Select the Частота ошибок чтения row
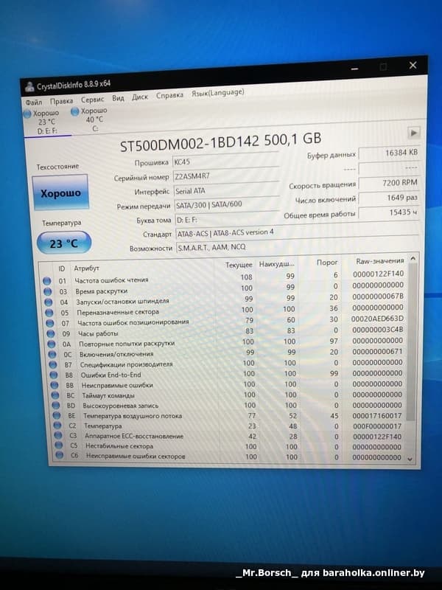The image size is (442, 590). coord(225,277)
